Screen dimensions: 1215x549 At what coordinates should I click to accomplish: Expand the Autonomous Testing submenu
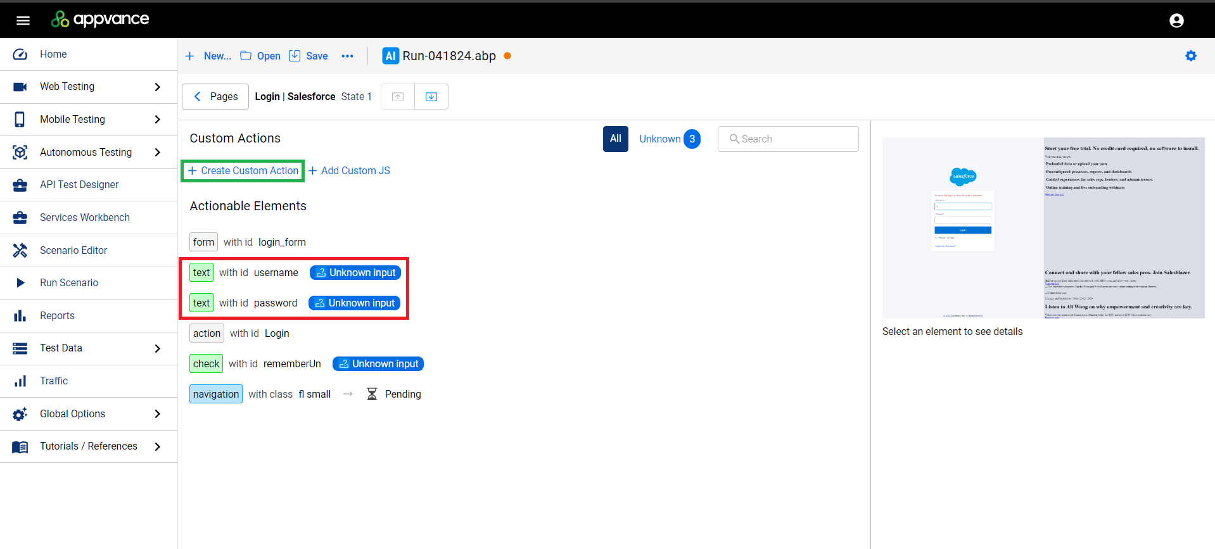[158, 152]
